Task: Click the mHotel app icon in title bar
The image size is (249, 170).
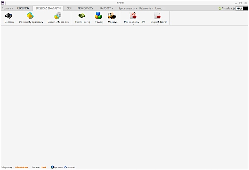Action: tap(2, 3)
